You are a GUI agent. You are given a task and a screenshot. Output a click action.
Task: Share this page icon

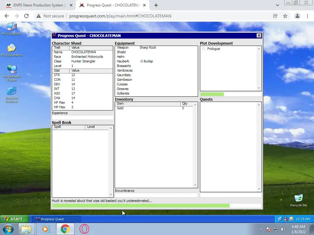[x=275, y=16]
